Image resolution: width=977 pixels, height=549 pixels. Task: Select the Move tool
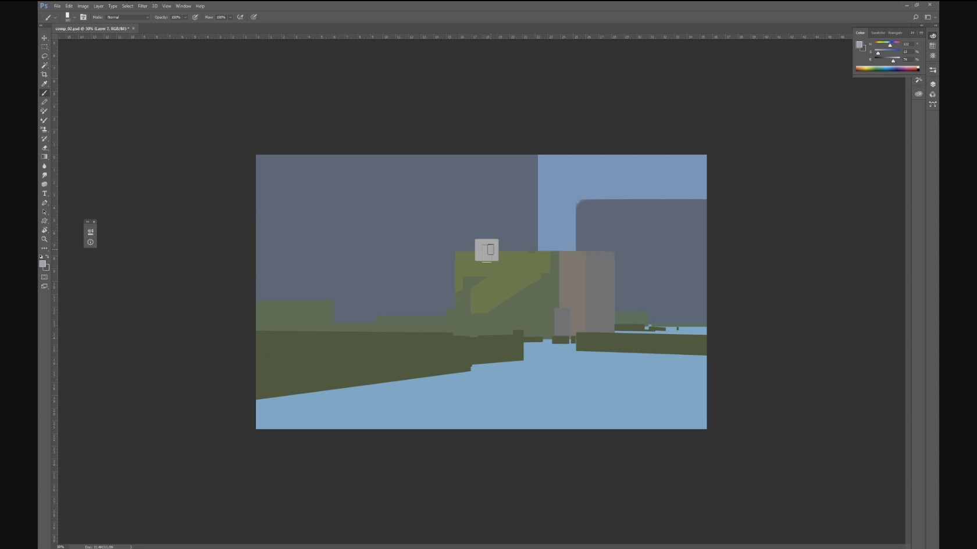[44, 38]
